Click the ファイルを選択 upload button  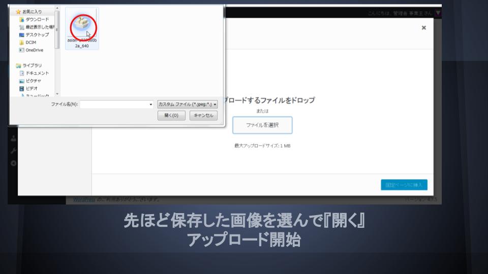pyautogui.click(x=262, y=125)
